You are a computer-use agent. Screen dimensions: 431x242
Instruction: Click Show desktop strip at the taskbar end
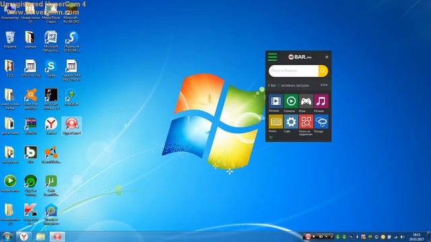[429, 237]
